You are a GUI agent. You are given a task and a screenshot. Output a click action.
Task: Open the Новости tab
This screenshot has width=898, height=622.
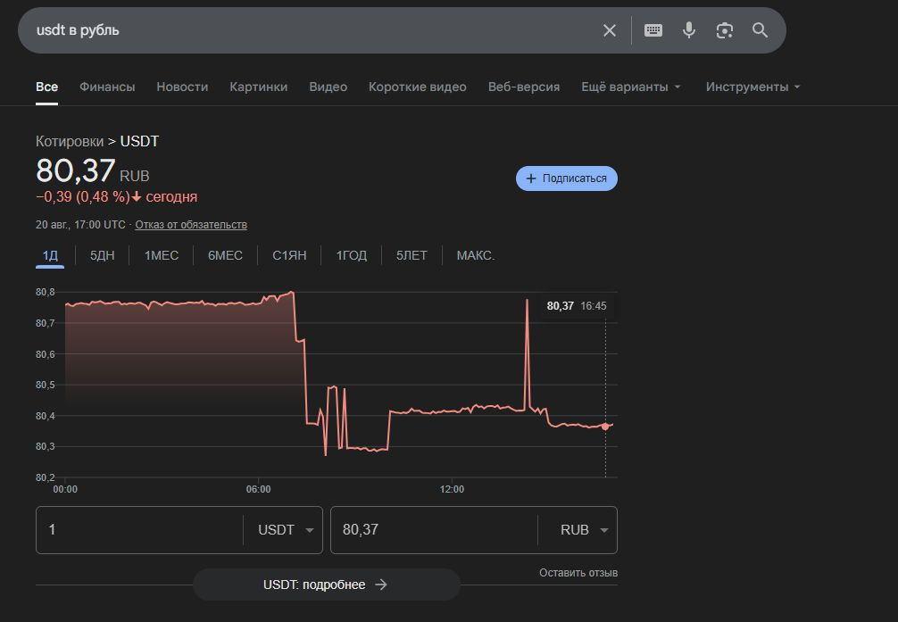tap(182, 87)
